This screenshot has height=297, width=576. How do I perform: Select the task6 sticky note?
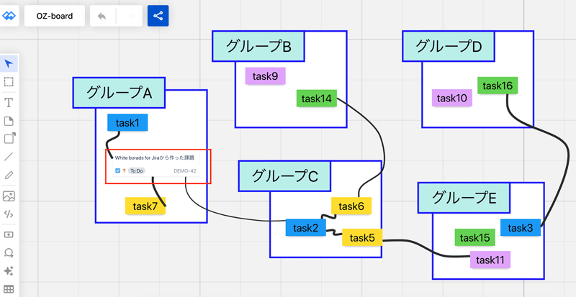click(x=351, y=206)
